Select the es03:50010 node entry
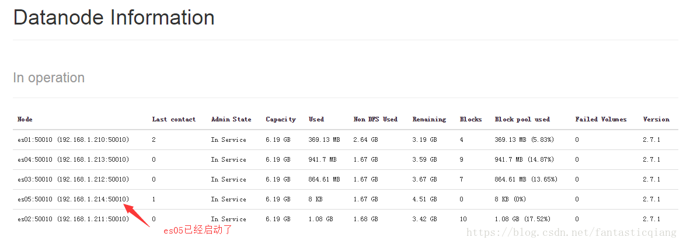The image size is (683, 244). (x=74, y=180)
